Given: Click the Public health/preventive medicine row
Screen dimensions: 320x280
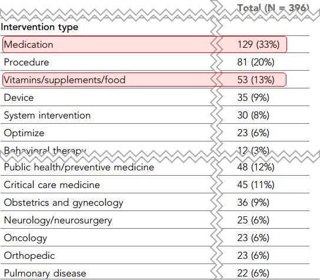Looking at the screenshot, I should 155,167.
